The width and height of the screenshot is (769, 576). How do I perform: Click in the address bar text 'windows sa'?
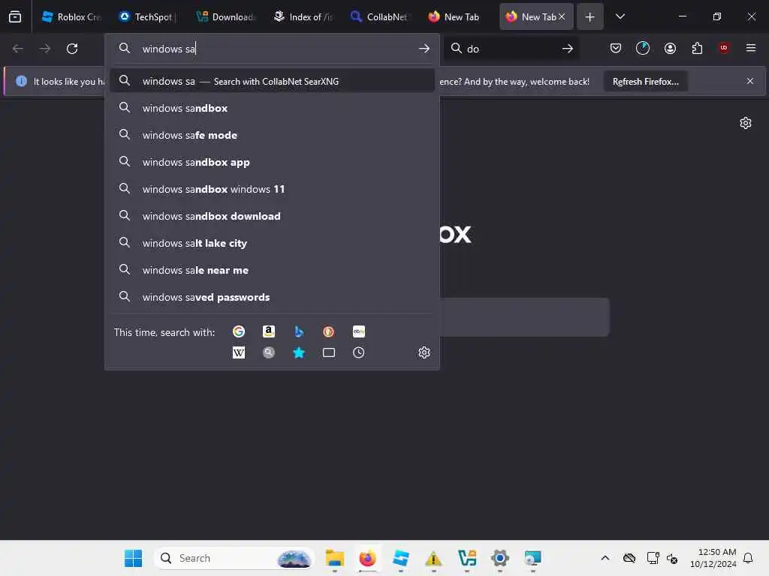coord(169,49)
